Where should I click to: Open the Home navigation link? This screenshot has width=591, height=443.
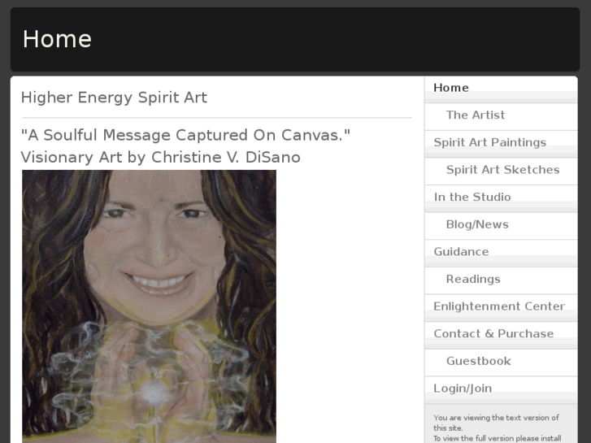451,88
